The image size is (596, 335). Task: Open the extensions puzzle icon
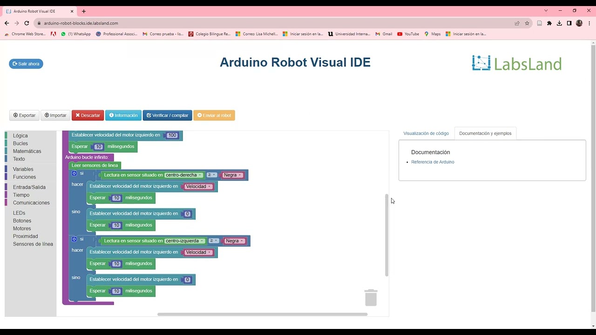click(x=549, y=23)
